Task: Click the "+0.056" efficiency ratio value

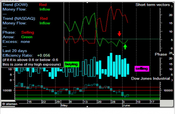Action: (x=44, y=55)
